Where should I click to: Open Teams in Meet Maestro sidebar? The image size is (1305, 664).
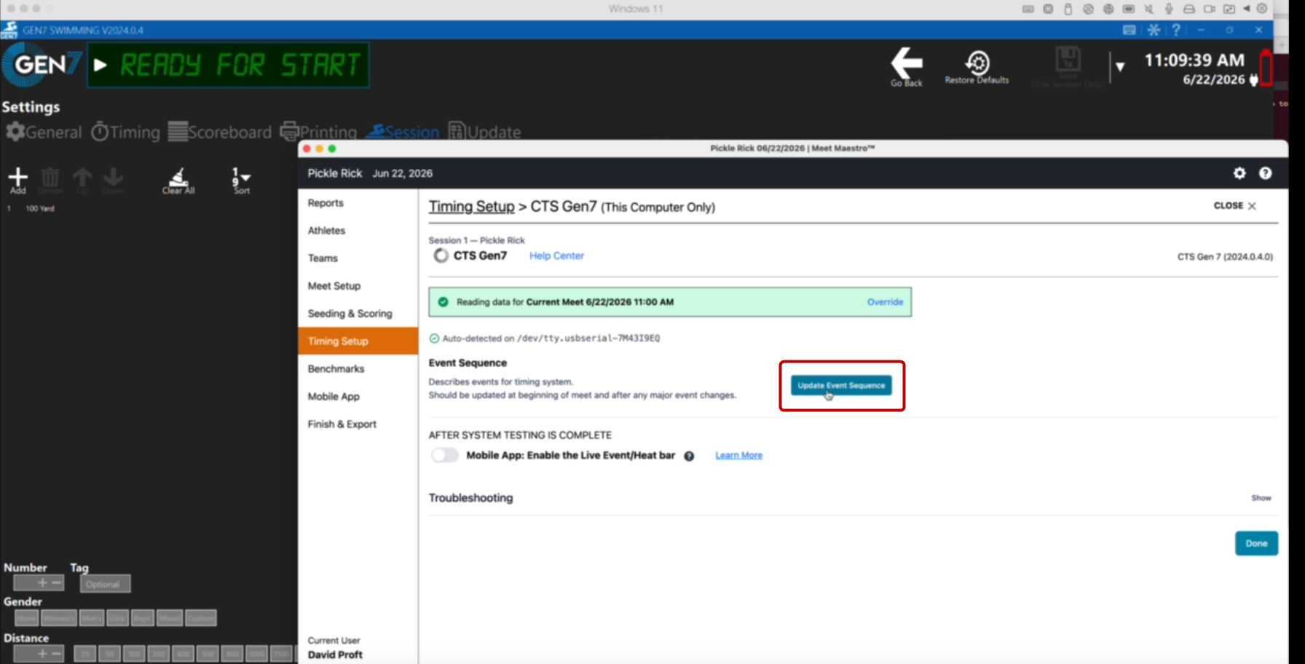[323, 258]
